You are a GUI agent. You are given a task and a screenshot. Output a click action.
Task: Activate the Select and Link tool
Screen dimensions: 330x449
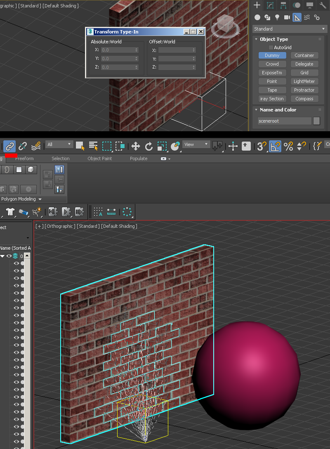(9, 147)
